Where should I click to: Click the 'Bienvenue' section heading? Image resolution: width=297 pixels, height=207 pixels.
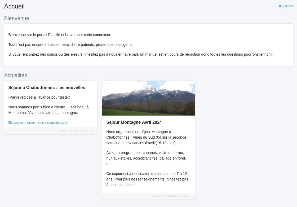tap(16, 18)
